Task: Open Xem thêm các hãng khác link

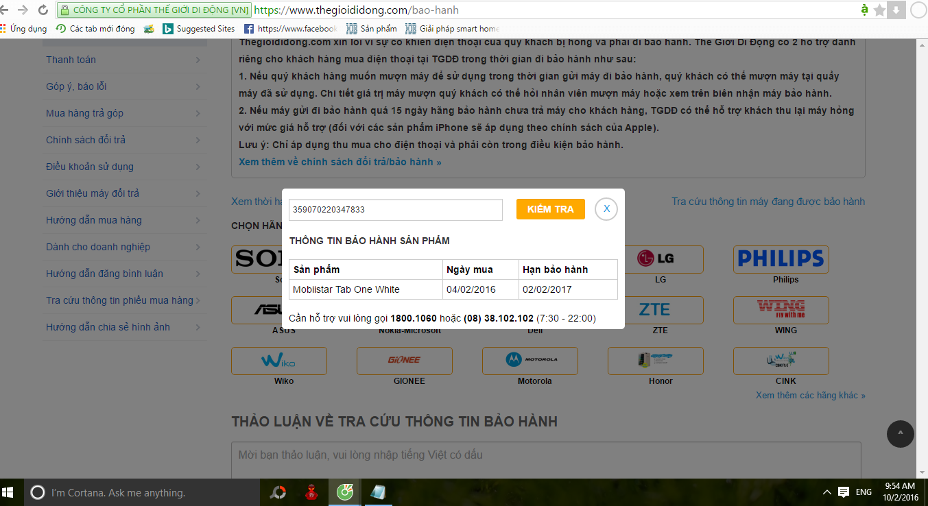Action: 810,396
